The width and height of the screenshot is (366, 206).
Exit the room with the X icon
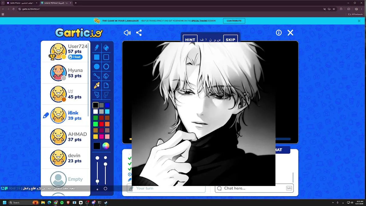[x=291, y=33]
